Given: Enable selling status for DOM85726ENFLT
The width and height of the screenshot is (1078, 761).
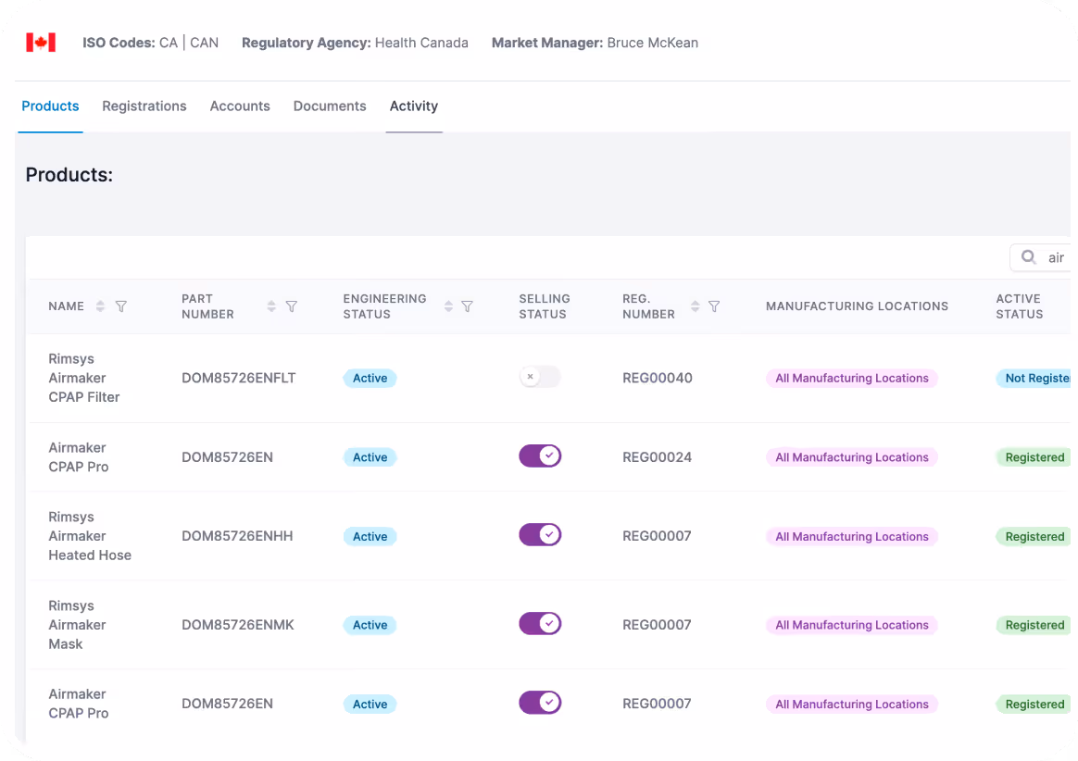Looking at the screenshot, I should (x=540, y=377).
